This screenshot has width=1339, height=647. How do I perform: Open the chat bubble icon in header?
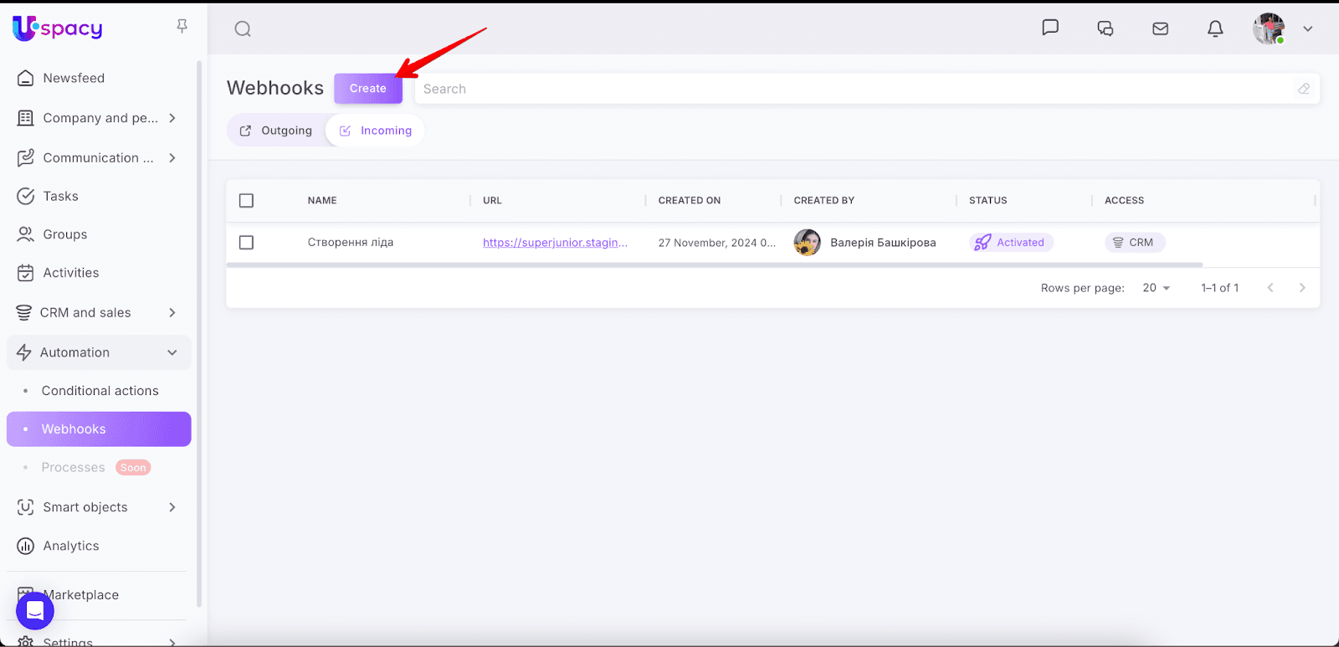(1050, 28)
